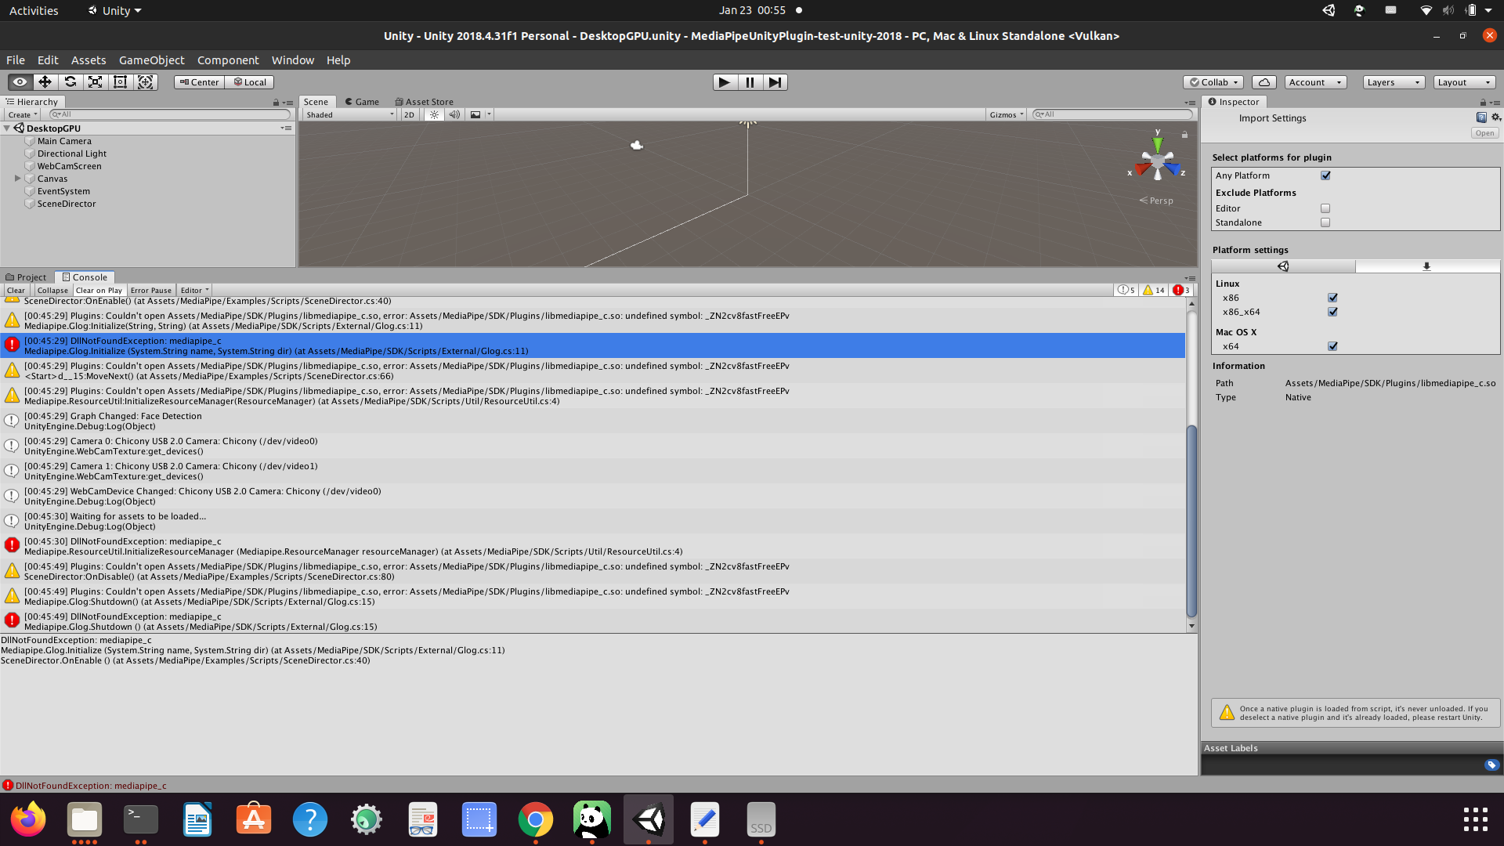This screenshot has height=846, width=1504.
Task: Select the Rect tool
Action: [120, 81]
